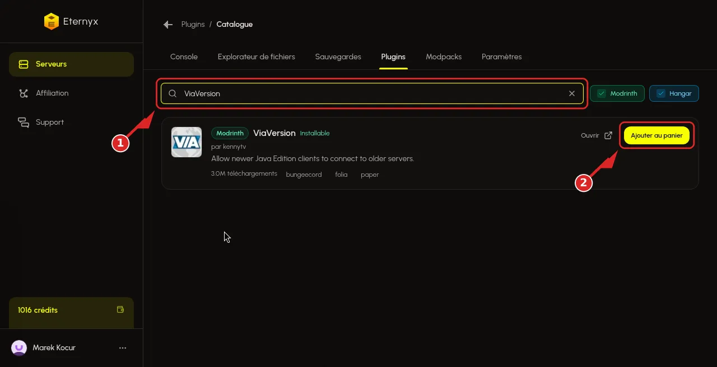Image resolution: width=717 pixels, height=367 pixels.
Task: Click the external link icon beside Ouvrir
Action: click(608, 135)
